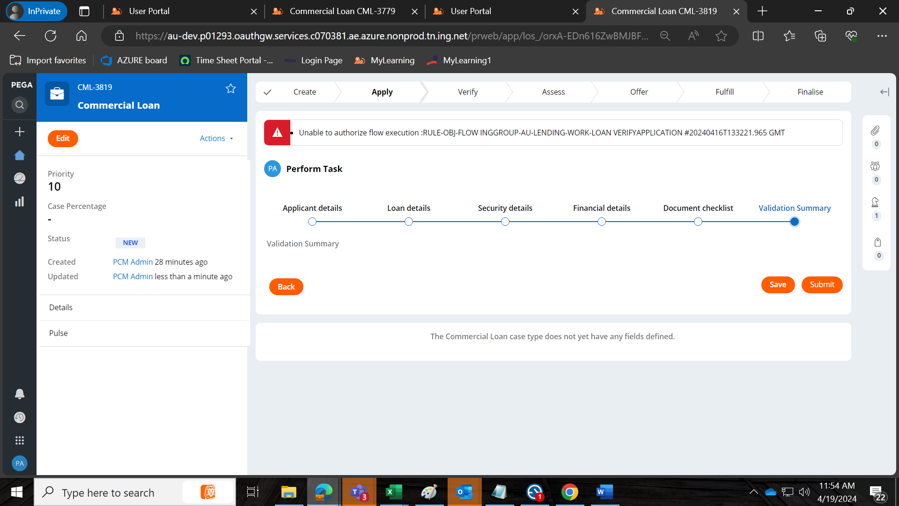Select the Loan details checkpoint circle

[408, 221]
